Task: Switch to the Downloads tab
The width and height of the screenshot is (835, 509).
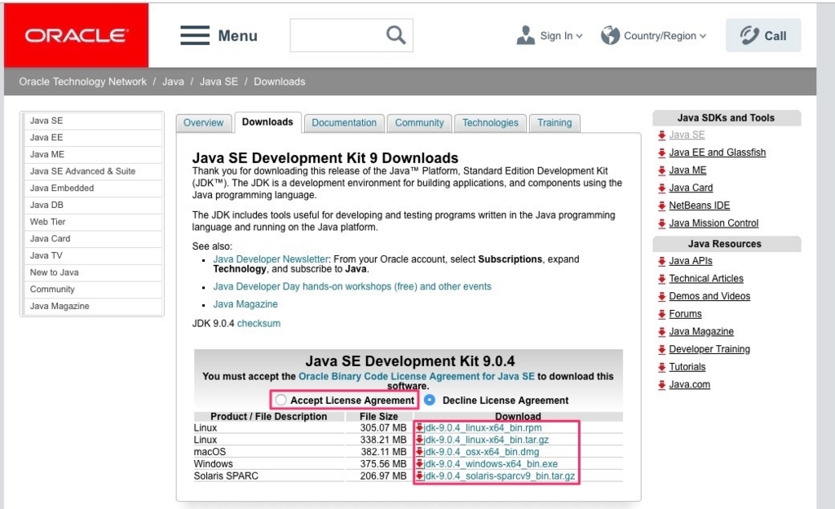Action: [x=267, y=122]
